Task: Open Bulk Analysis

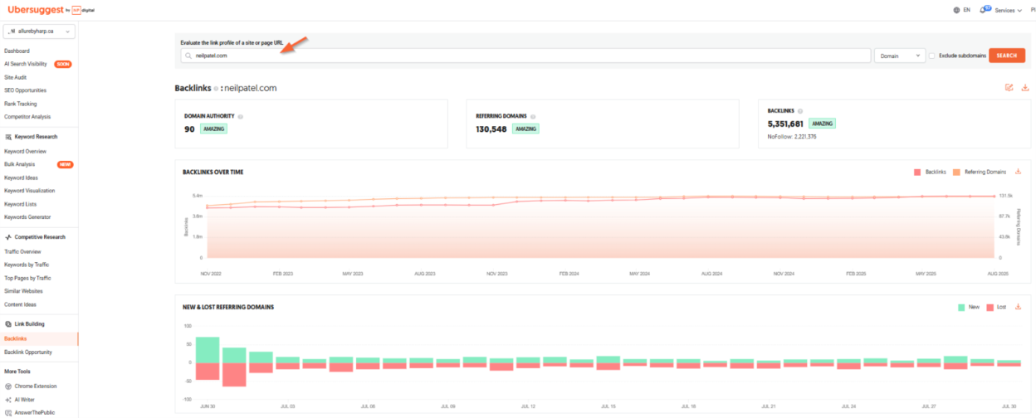Action: point(21,164)
